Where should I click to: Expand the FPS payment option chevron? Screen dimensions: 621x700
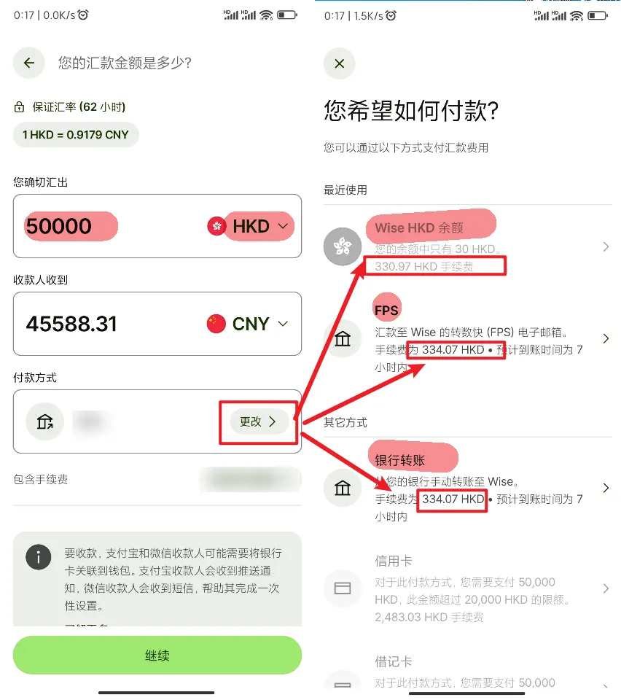click(x=606, y=339)
